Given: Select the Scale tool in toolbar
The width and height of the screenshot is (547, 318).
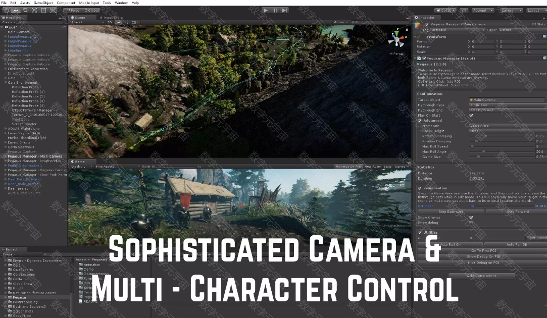Looking at the screenshot, I should [34, 10].
